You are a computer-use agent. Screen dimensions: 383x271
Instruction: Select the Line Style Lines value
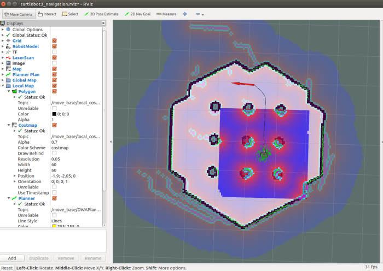(x=56, y=221)
